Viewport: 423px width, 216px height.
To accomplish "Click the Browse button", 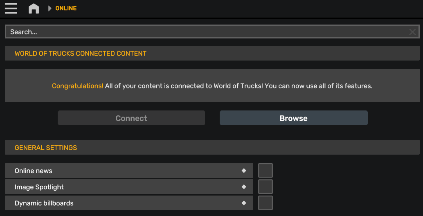I will tap(293, 118).
